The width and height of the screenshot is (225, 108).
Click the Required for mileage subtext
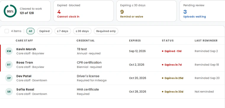pyautogui.click(x=92, y=80)
